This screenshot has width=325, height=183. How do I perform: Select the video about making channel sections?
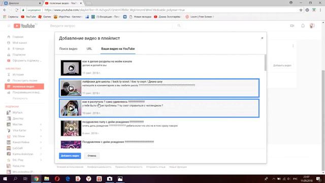coord(159,68)
